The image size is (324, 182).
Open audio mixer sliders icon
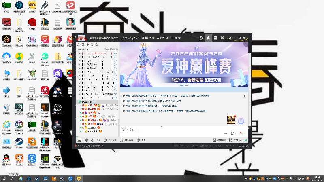pos(98,140)
